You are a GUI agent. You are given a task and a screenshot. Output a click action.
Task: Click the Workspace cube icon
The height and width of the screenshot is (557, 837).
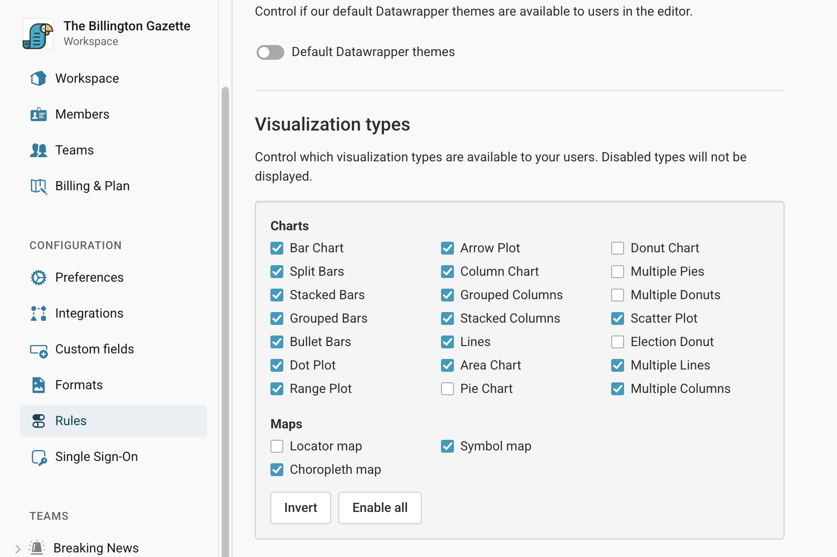click(x=39, y=79)
